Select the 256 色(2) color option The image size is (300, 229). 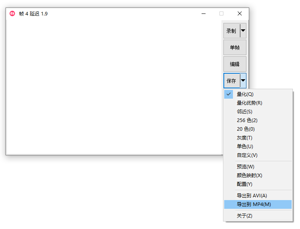point(247,120)
